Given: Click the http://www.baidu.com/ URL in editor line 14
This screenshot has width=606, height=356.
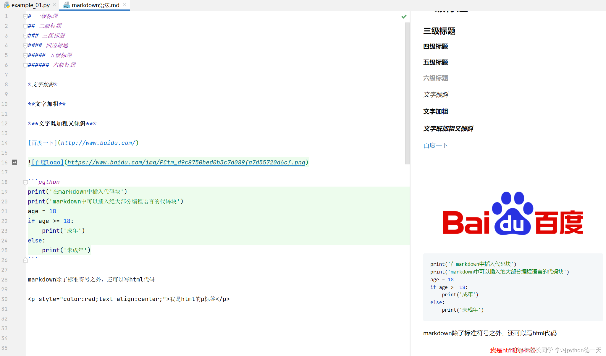Looking at the screenshot, I should 98,143.
